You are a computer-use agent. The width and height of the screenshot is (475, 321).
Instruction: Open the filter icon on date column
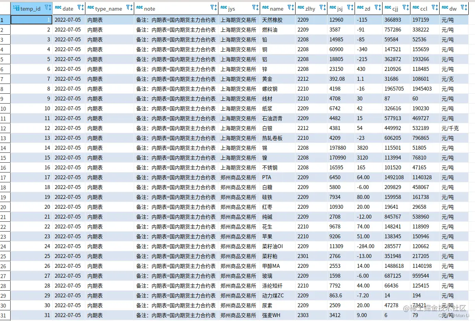tap(79, 7)
